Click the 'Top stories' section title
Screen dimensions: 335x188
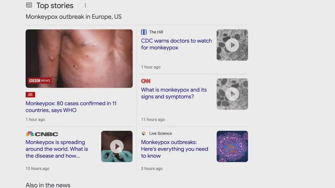[x=55, y=5]
